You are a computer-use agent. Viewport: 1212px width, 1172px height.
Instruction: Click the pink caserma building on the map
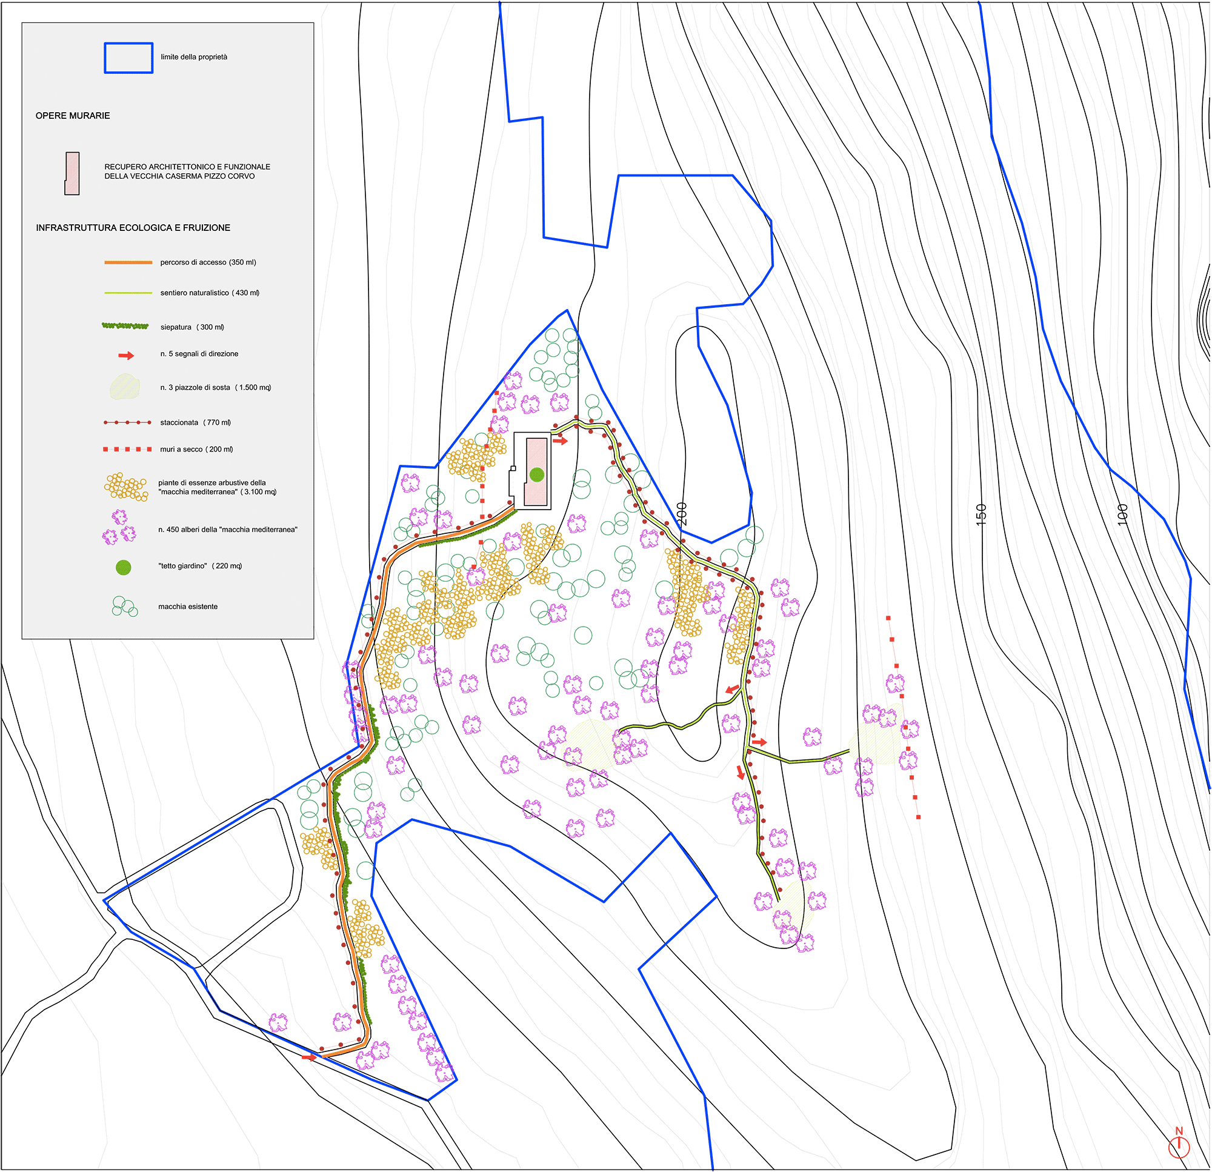[536, 472]
